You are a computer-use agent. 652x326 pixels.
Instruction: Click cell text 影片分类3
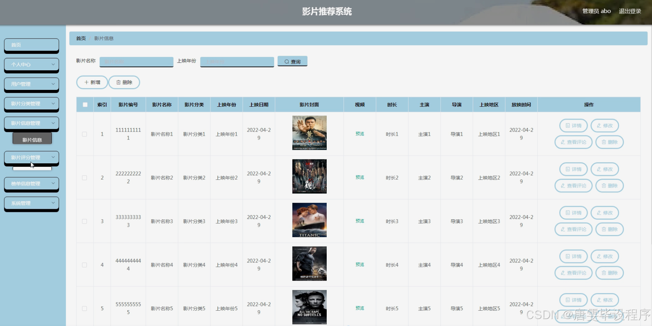tap(194, 221)
